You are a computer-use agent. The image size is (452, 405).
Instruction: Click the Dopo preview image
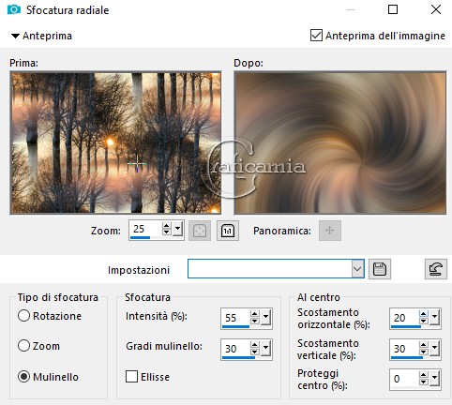coord(340,143)
